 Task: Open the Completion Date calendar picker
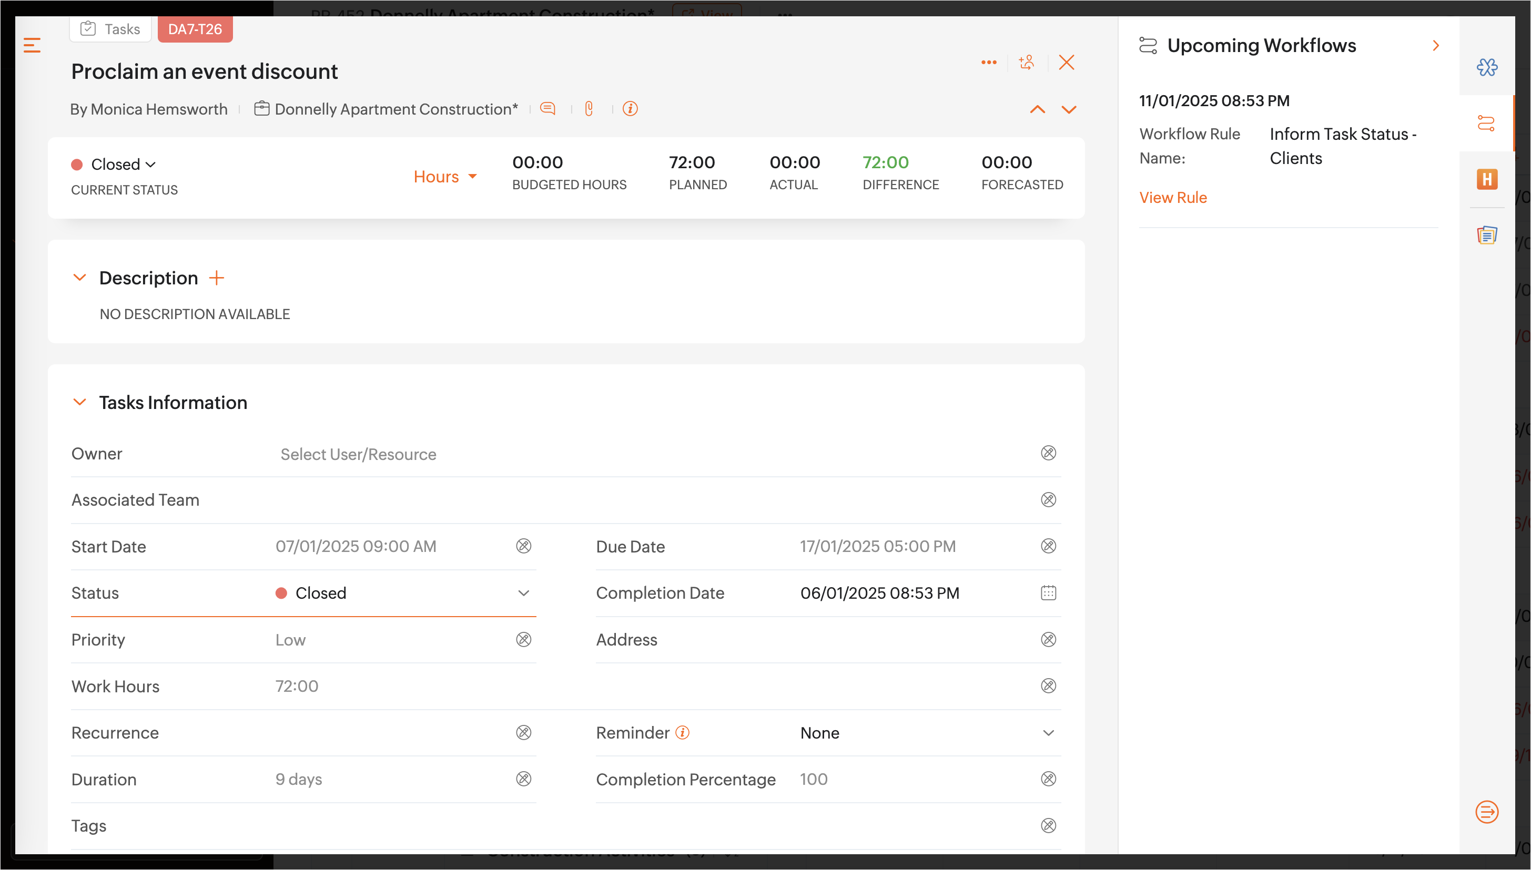point(1049,593)
